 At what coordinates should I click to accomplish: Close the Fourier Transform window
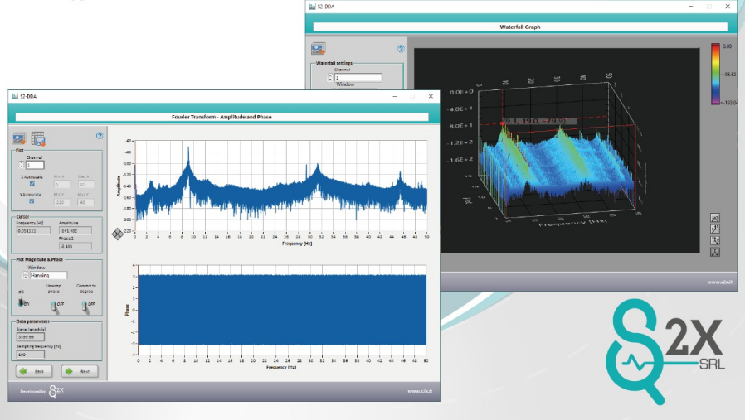tap(431, 96)
